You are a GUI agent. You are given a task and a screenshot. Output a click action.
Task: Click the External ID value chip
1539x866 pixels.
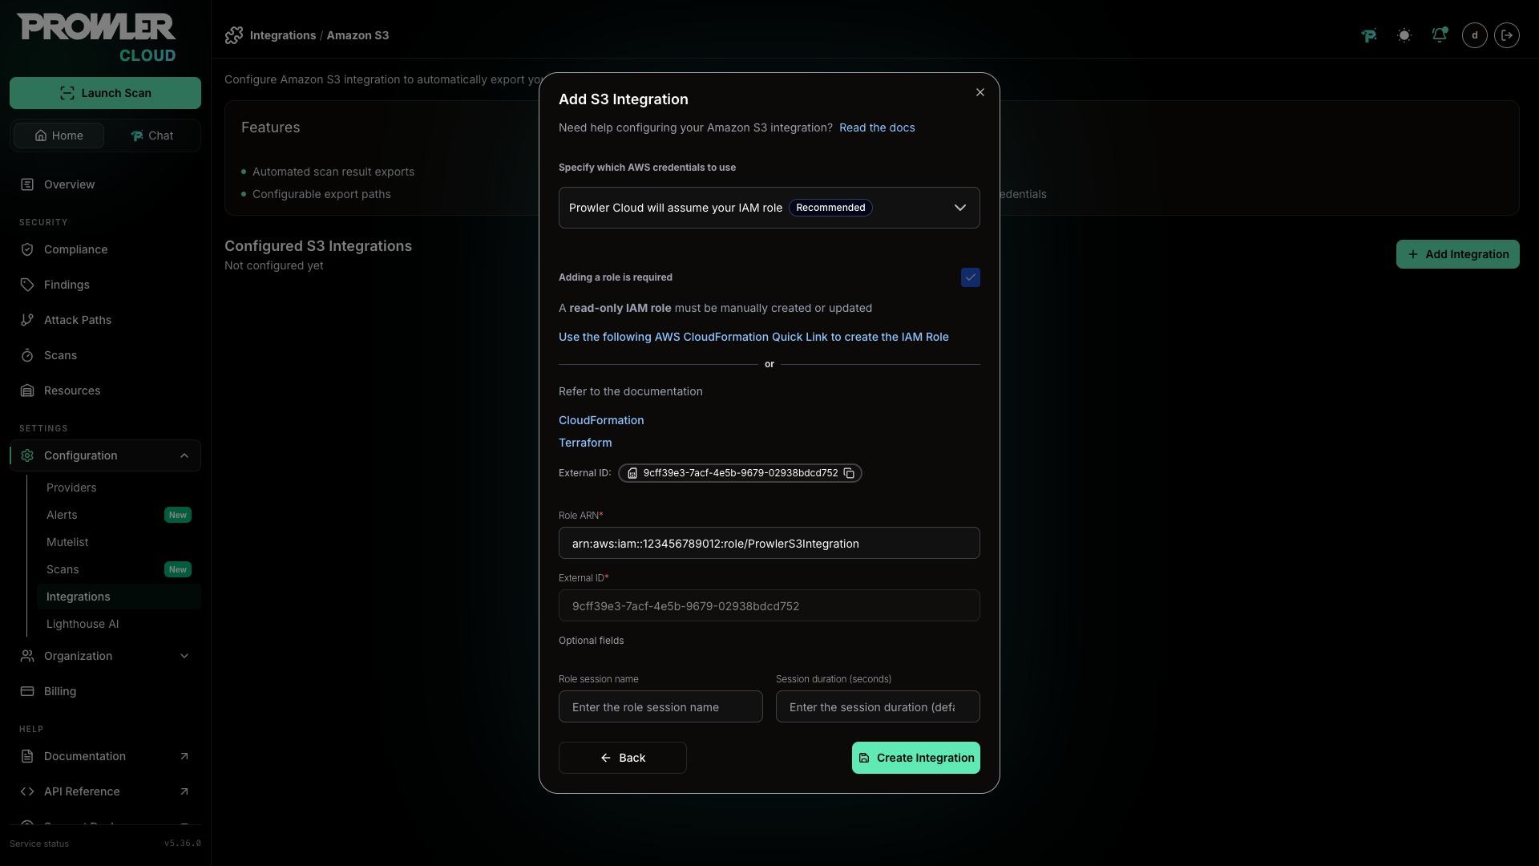pyautogui.click(x=740, y=473)
